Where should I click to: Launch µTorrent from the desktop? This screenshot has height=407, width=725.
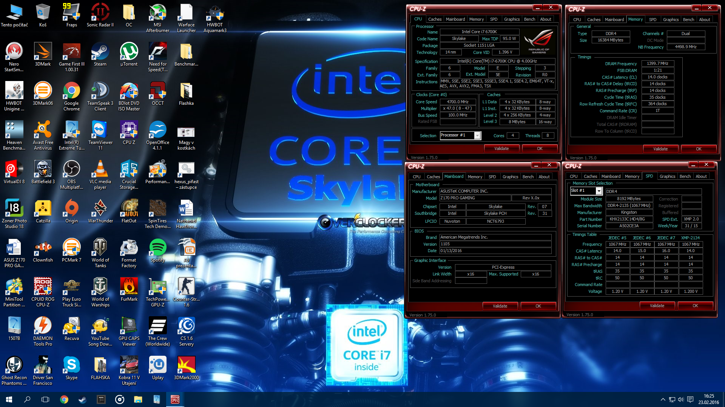point(129,55)
